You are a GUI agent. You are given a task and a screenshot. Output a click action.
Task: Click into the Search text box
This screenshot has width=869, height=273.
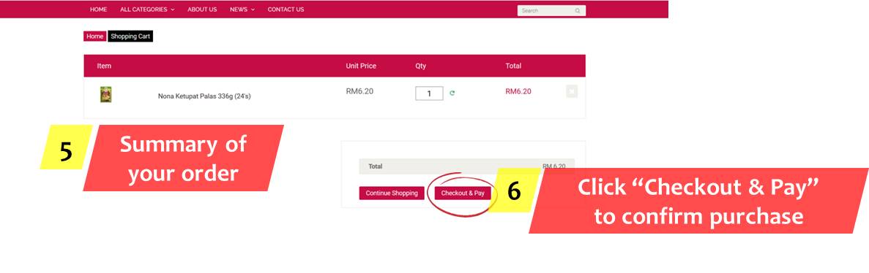click(546, 10)
